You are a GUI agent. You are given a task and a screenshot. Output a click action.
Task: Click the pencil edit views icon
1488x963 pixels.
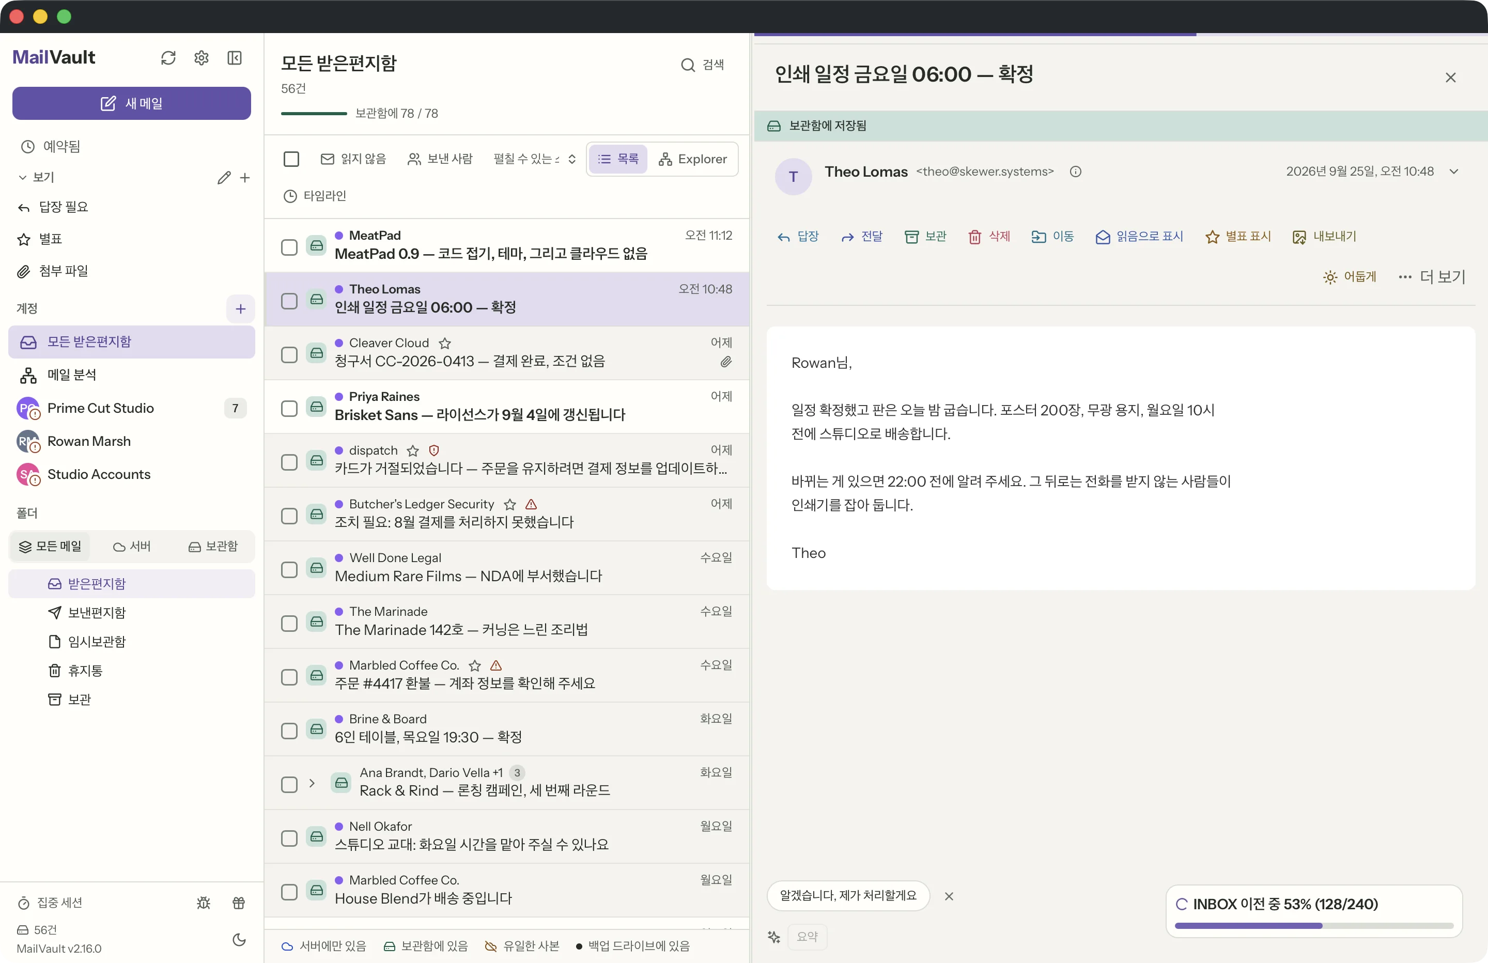coord(224,178)
